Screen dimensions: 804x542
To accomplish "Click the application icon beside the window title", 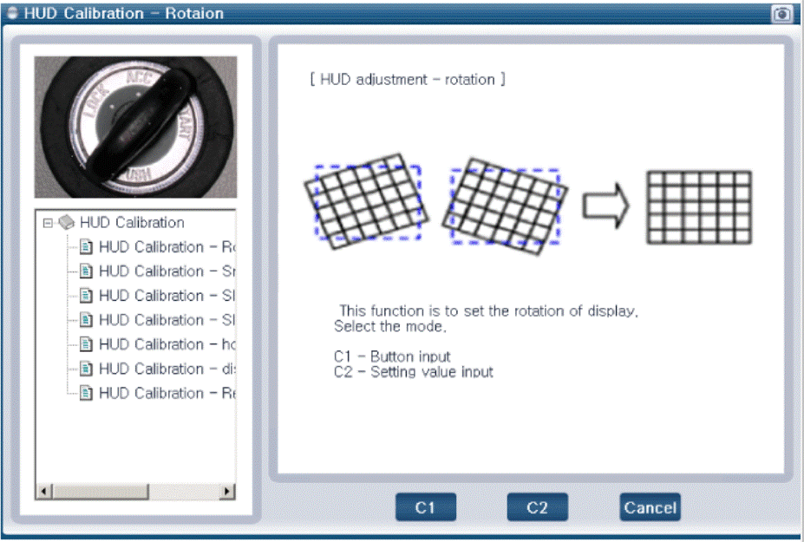I will tap(12, 13).
